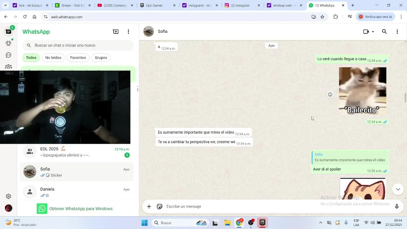Switch to the (2290) YouTube browser tab
407x229 pixels.
pos(115,5)
